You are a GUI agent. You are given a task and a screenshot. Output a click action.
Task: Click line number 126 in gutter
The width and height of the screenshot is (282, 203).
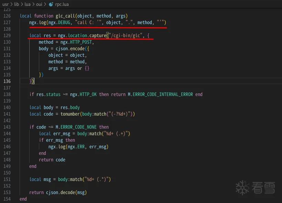point(7,16)
